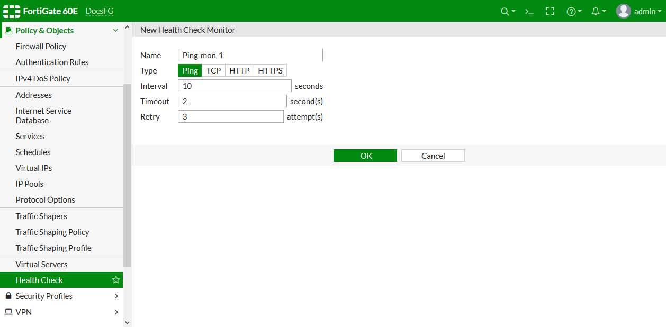Switch health check type to HTTPS
This screenshot has height=327, width=666.
pos(270,70)
